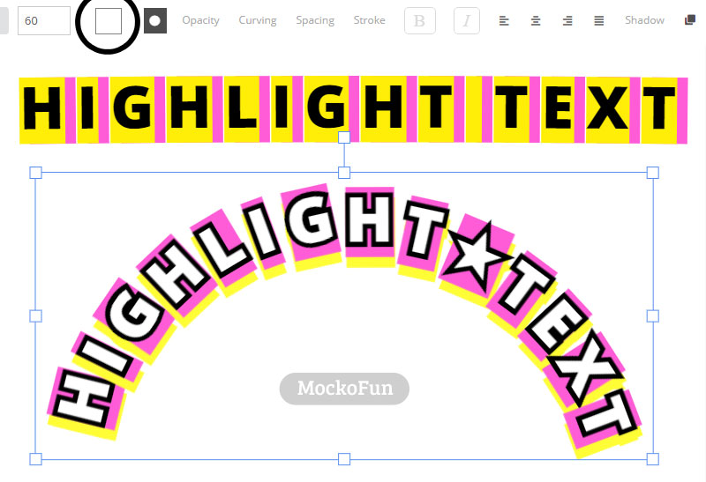Open the Shadow settings
The width and height of the screenshot is (706, 482).
644,20
